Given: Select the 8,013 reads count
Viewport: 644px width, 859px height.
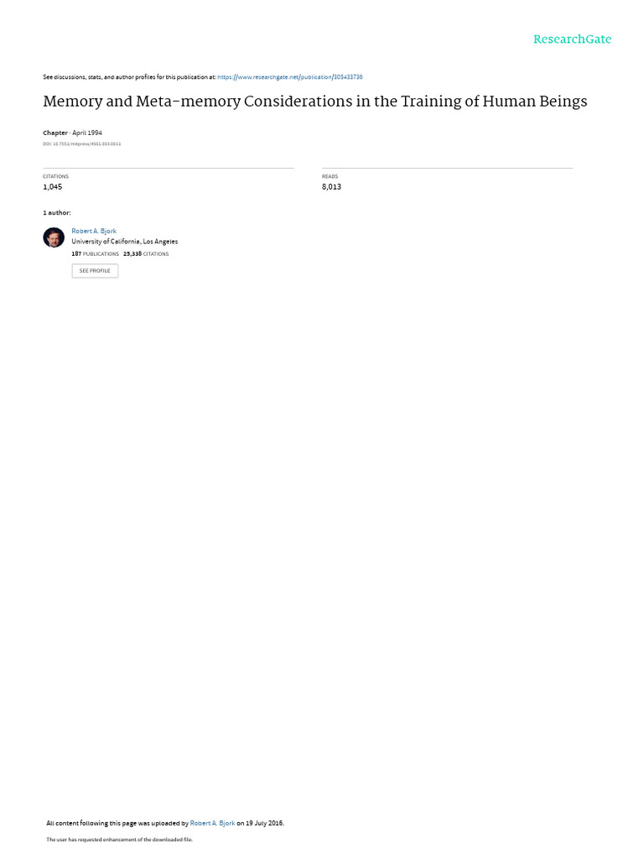Looking at the screenshot, I should (331, 187).
